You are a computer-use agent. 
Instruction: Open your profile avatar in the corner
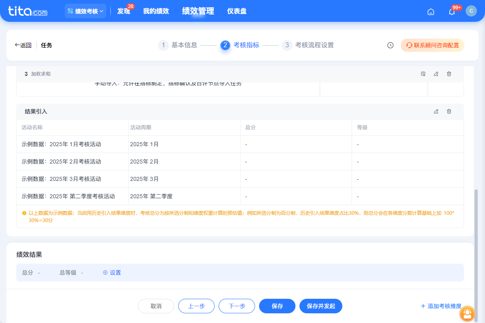pyautogui.click(x=471, y=11)
